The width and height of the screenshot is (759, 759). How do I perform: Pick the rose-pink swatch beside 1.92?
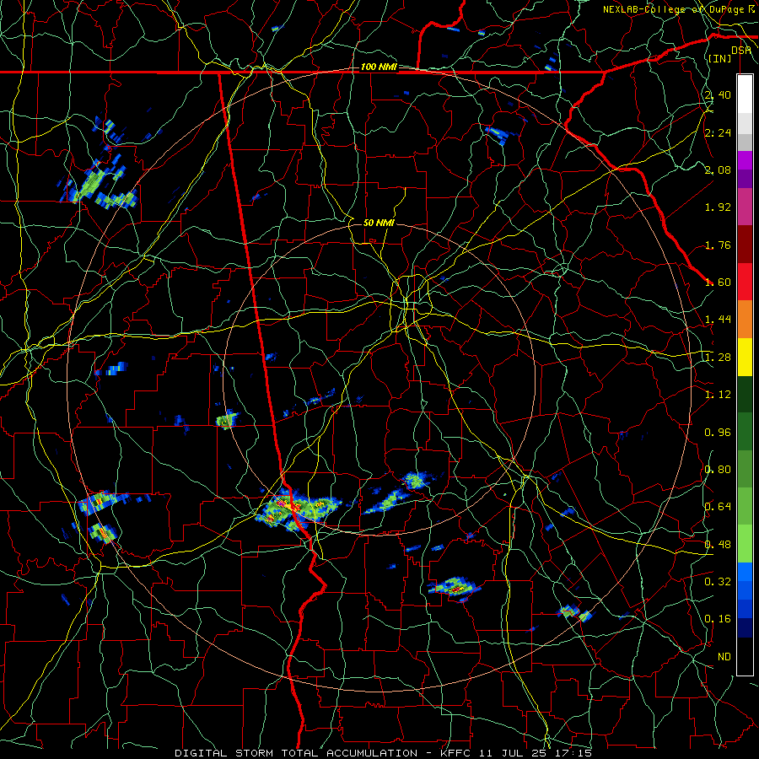click(x=745, y=207)
